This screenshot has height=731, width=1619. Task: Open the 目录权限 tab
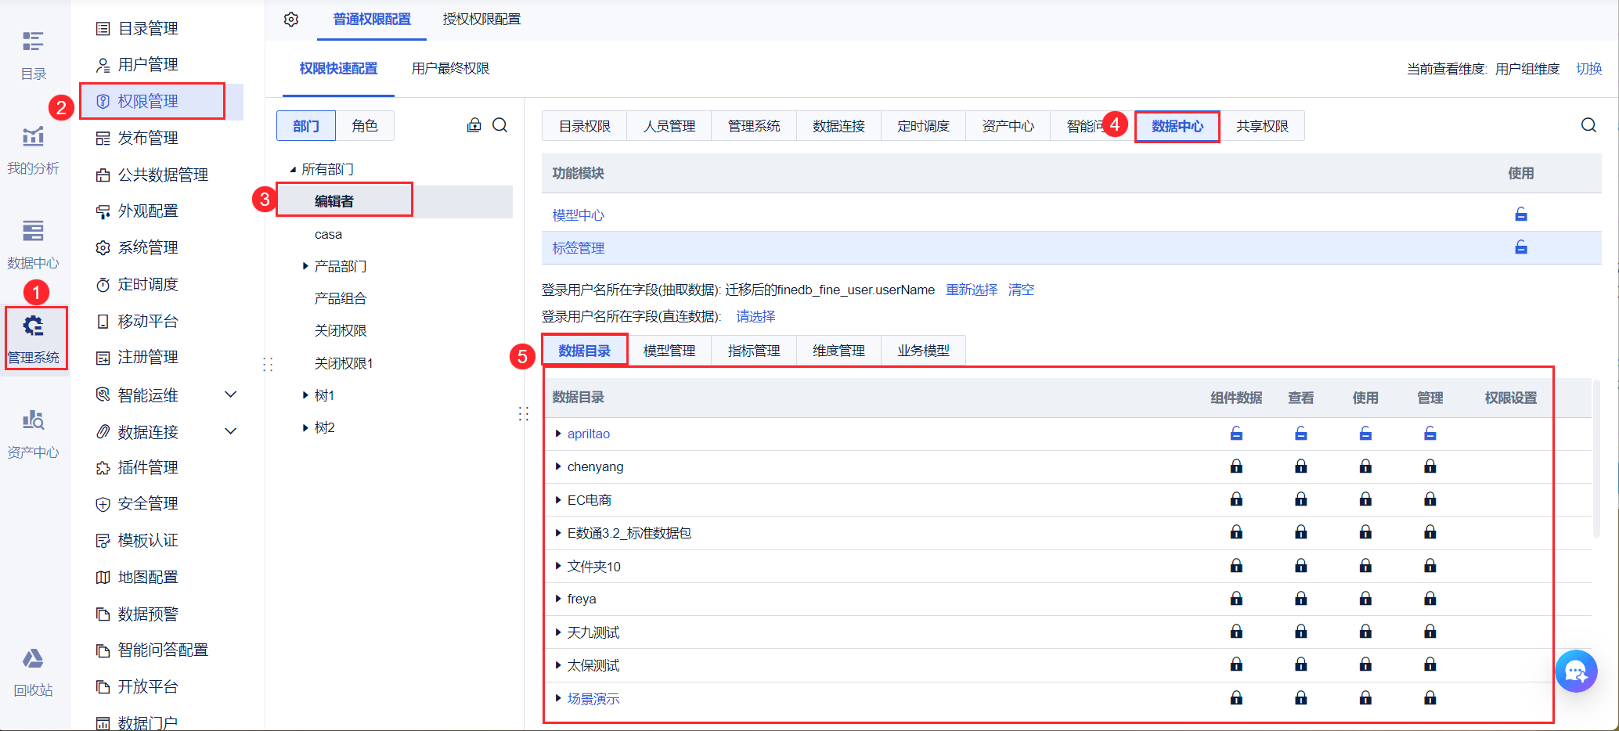[x=584, y=126]
